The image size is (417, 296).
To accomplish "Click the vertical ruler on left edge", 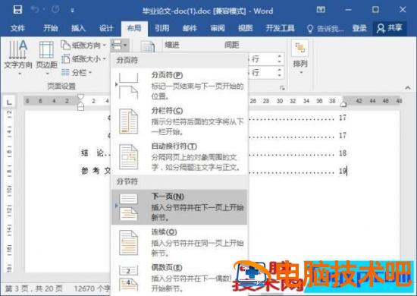I will (x=10, y=191).
